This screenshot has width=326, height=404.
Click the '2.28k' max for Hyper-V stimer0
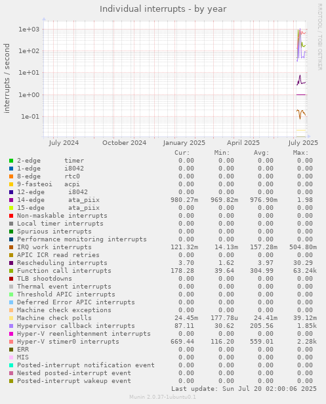[307, 342]
